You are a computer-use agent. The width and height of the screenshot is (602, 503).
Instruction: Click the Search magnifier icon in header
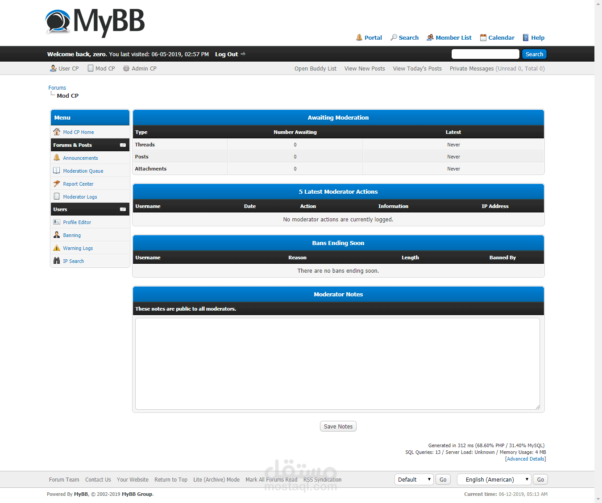394,37
